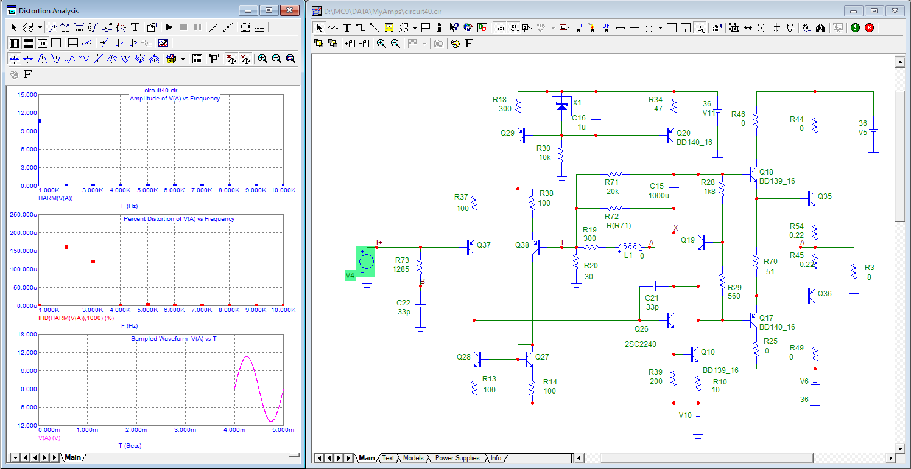
Task: Switch to the Models tab
Action: click(x=413, y=458)
